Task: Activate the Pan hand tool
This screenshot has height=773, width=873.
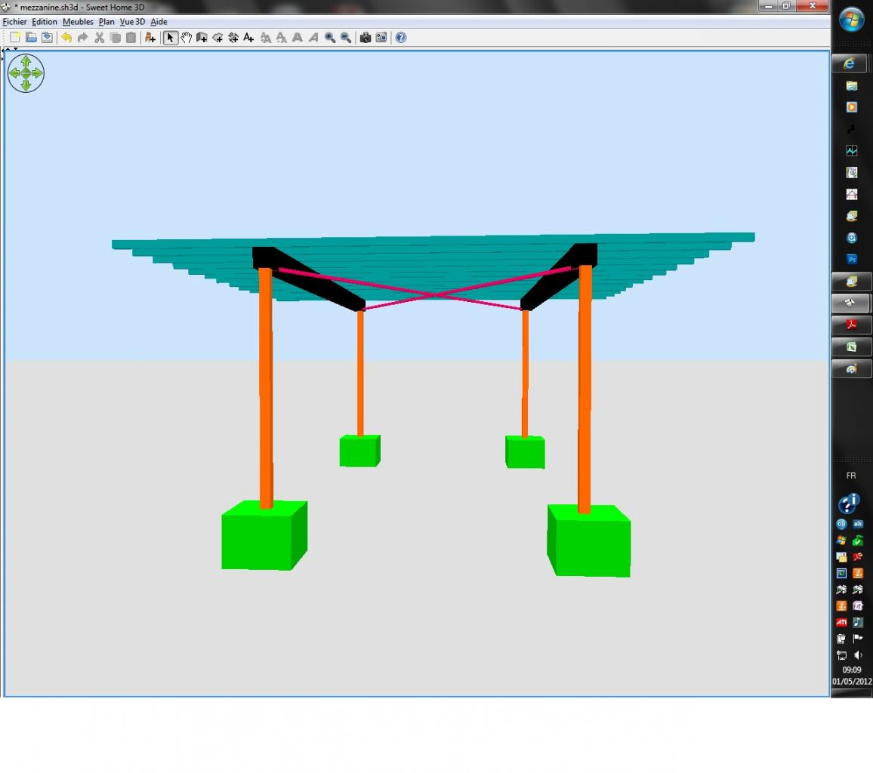Action: click(186, 37)
